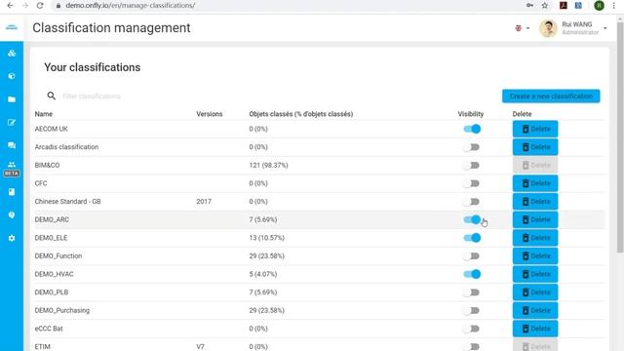Reload the page with the refresh icon

[x=40, y=5]
